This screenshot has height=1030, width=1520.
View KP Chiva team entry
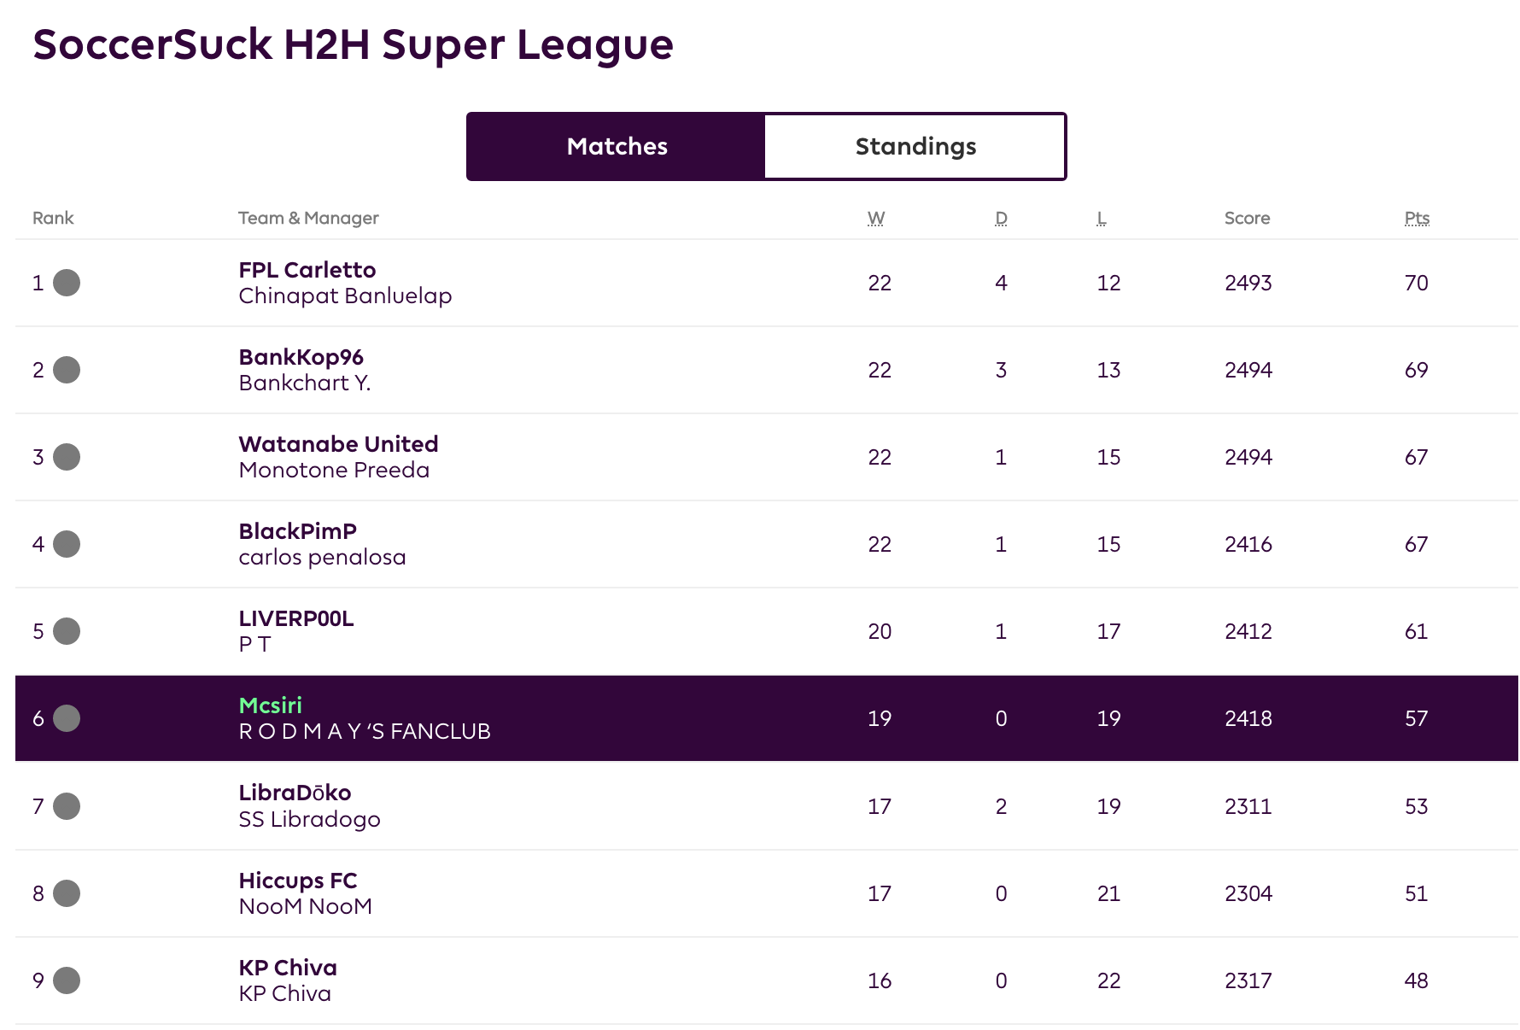[288, 968]
